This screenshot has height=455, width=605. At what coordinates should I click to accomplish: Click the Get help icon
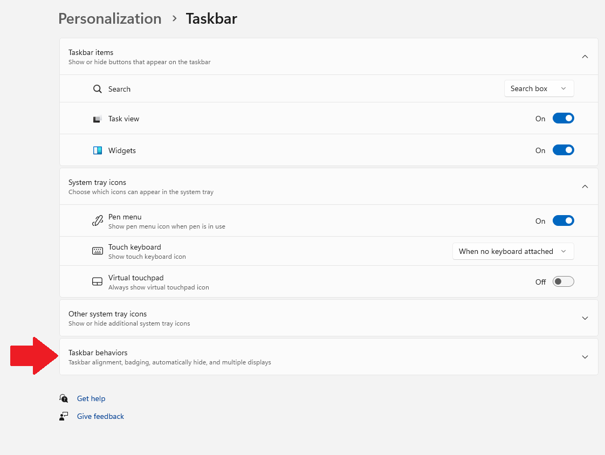pyautogui.click(x=64, y=398)
